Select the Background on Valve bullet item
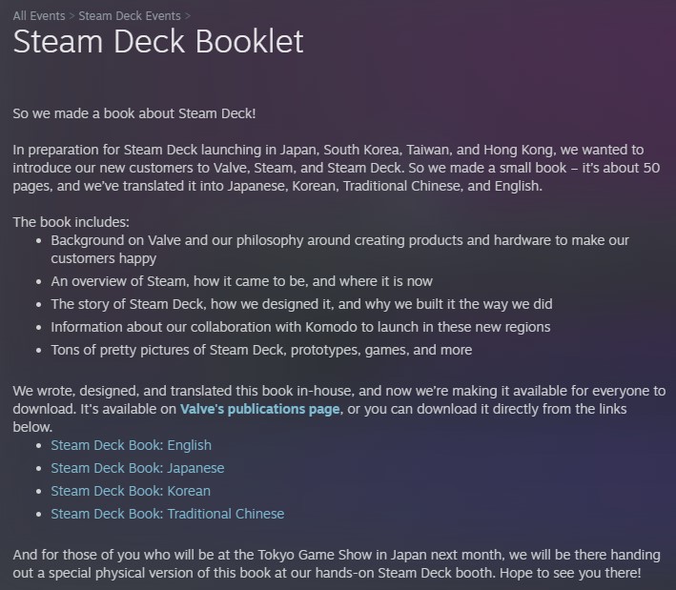This screenshot has width=676, height=590. [339, 250]
